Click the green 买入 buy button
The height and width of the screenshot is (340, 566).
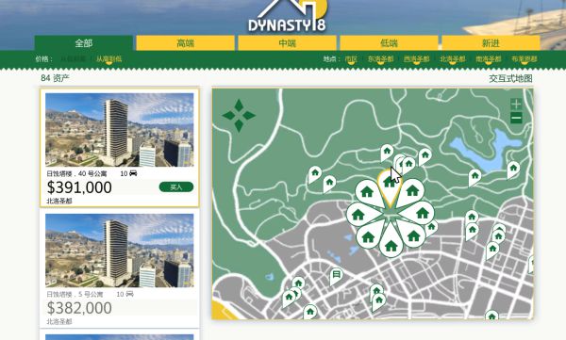pos(176,187)
